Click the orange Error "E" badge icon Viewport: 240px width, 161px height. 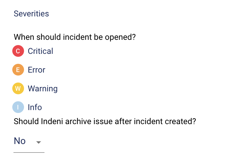coord(18,70)
